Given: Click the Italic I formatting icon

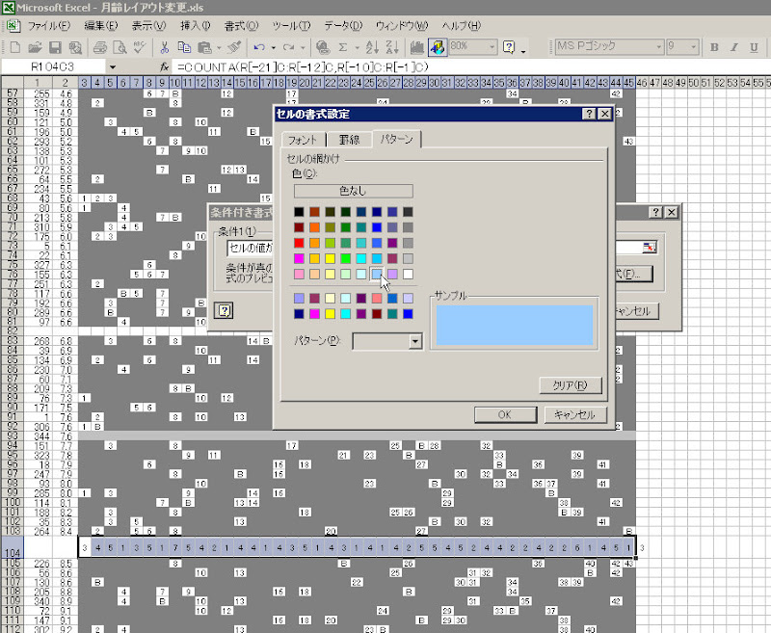Looking at the screenshot, I should (734, 47).
